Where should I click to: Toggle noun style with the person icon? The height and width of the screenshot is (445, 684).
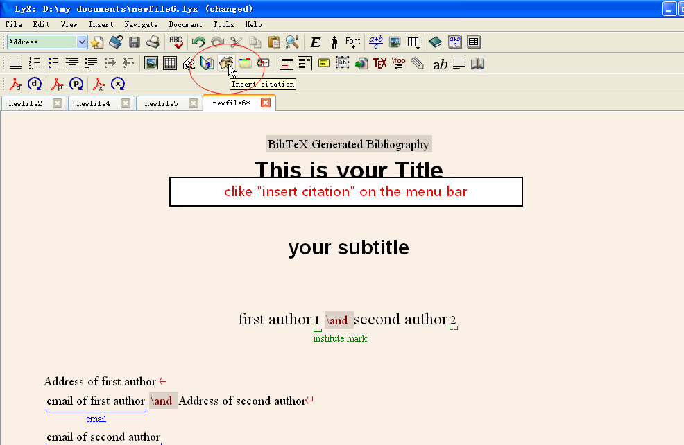point(333,42)
